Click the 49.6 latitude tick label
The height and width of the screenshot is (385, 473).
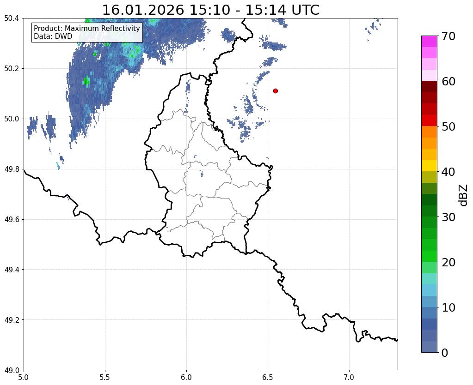click(12, 219)
